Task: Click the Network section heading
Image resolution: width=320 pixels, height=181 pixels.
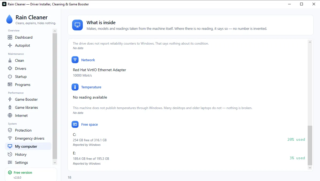Action: coord(88,60)
